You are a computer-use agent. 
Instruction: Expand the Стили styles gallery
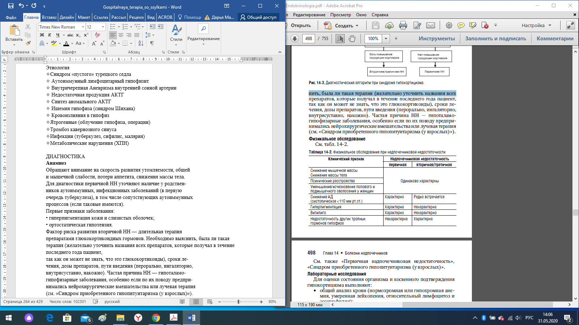coord(176,35)
